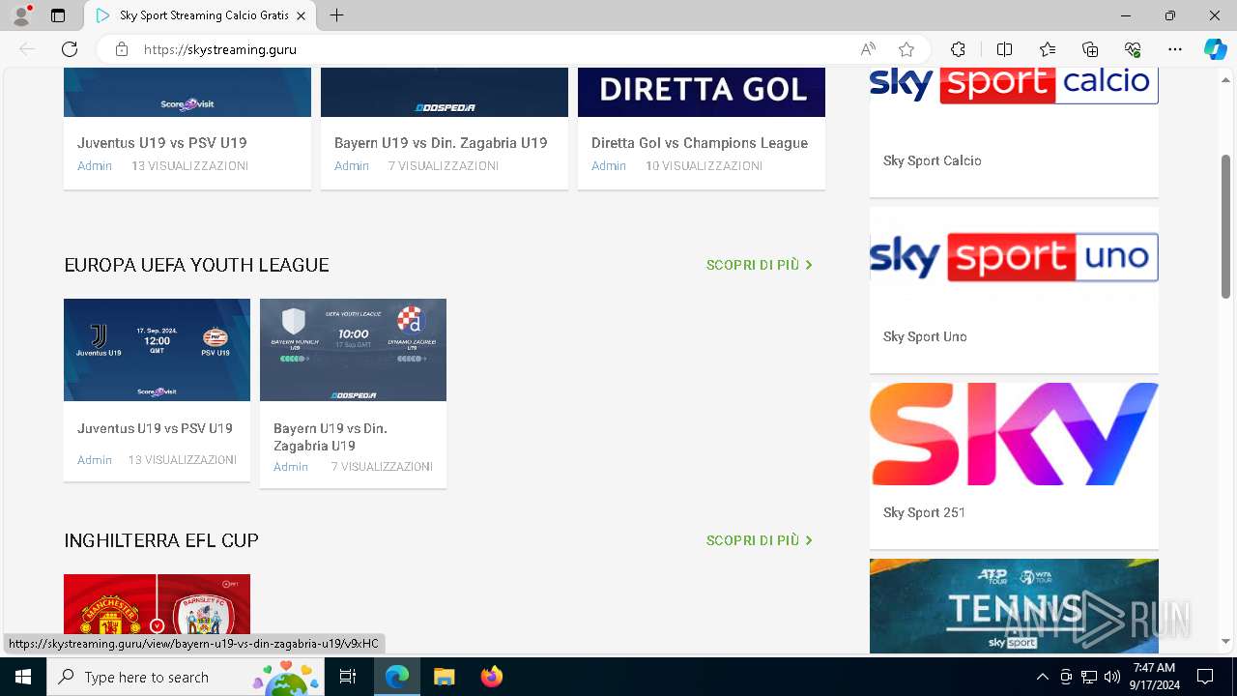Open the Windows Start menu
The image size is (1237, 696).
23,677
